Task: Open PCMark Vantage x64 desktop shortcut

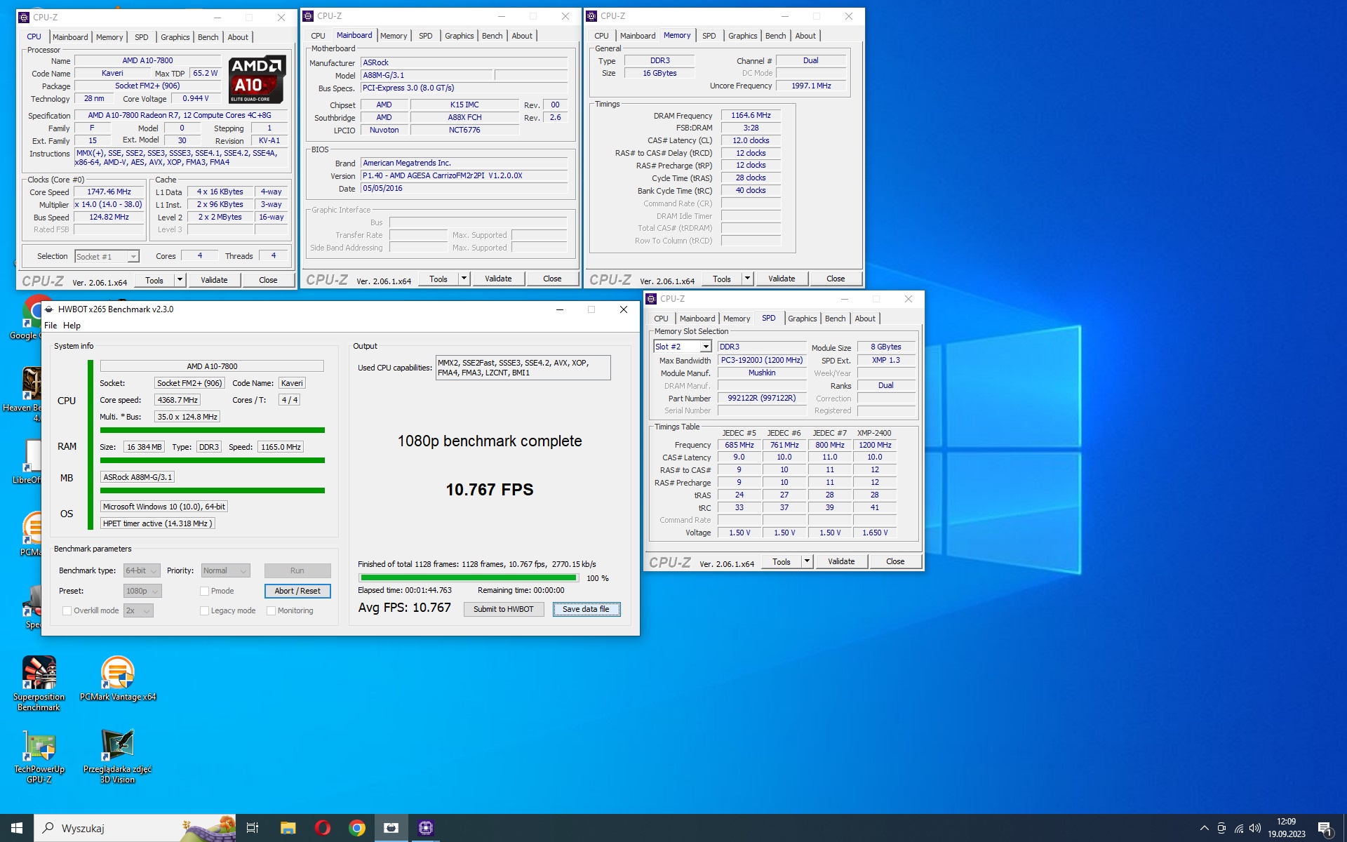Action: tap(118, 679)
